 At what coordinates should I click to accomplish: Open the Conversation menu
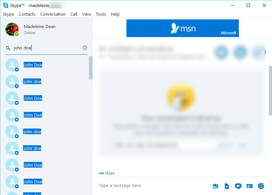click(x=53, y=14)
